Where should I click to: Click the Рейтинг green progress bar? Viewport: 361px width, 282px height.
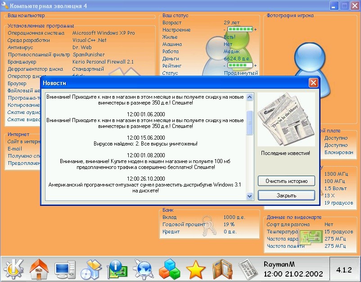[x=240, y=66]
